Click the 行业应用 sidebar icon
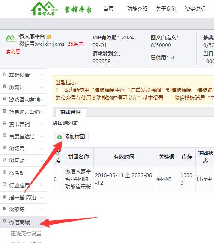The height and width of the screenshot is (243, 214). pyautogui.click(x=4, y=184)
